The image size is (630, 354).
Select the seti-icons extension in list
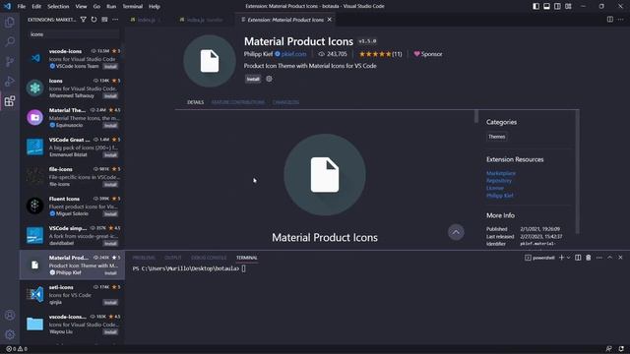72,295
